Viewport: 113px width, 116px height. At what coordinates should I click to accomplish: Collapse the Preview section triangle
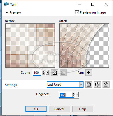pyautogui.click(x=7, y=12)
